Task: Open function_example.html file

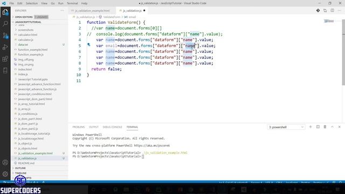Action: point(32,50)
